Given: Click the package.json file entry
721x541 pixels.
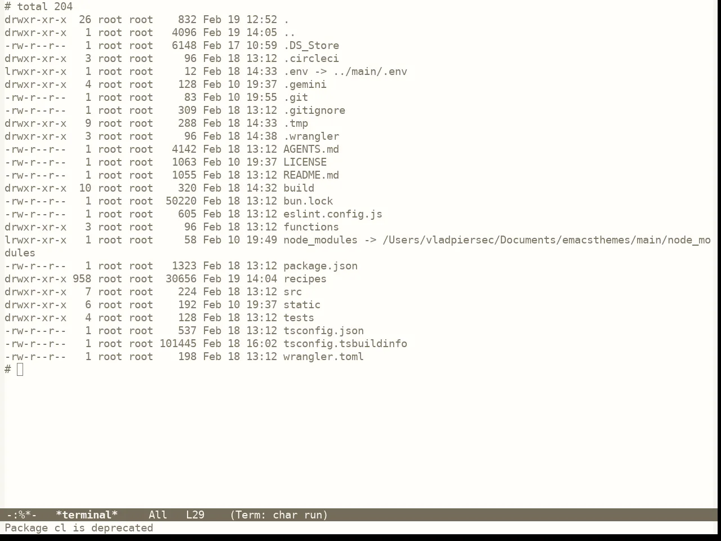Looking at the screenshot, I should pyautogui.click(x=321, y=266).
